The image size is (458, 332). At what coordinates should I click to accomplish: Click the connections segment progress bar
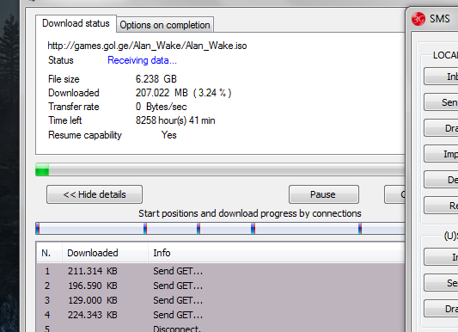pos(220,228)
